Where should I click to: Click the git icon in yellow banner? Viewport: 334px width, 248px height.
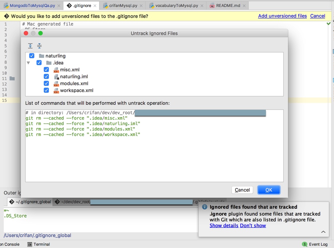(x=7, y=16)
